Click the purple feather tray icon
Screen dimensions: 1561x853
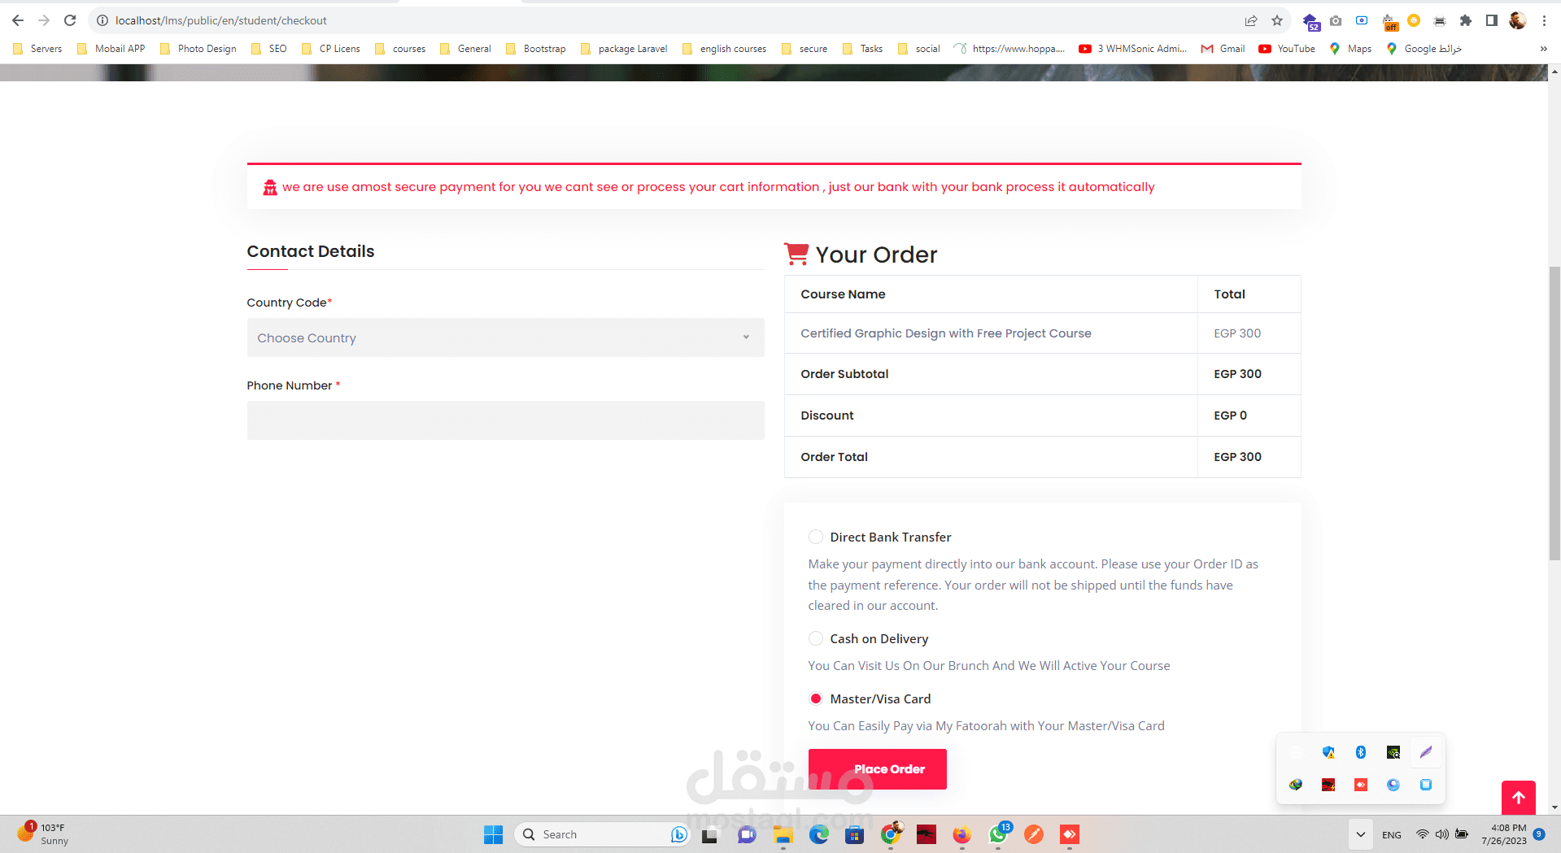(x=1426, y=752)
